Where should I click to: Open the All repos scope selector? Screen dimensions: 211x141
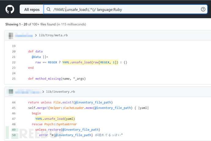click(32, 9)
